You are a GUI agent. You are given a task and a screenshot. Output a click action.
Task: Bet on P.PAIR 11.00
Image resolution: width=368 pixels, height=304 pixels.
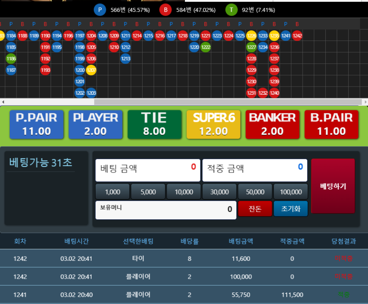pyautogui.click(x=37, y=125)
